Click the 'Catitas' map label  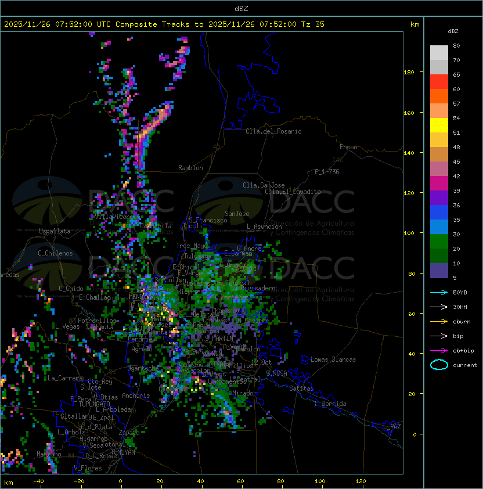[x=301, y=389]
